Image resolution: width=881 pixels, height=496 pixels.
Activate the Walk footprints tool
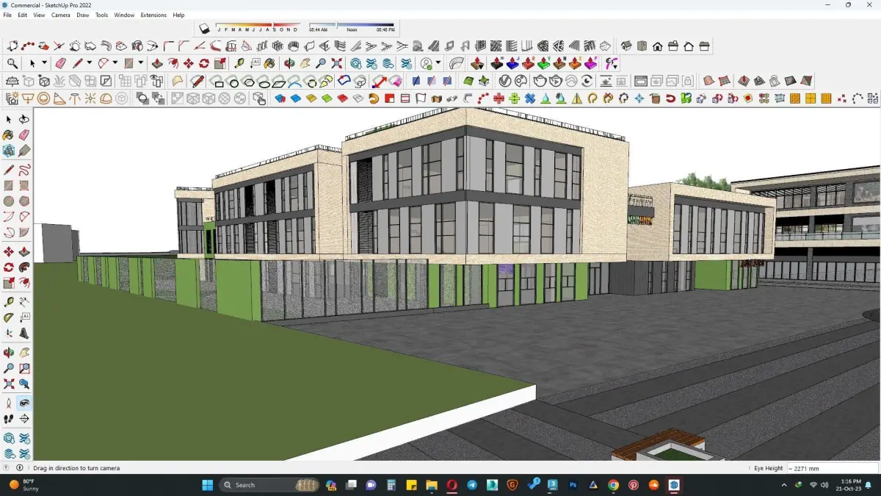coord(9,419)
